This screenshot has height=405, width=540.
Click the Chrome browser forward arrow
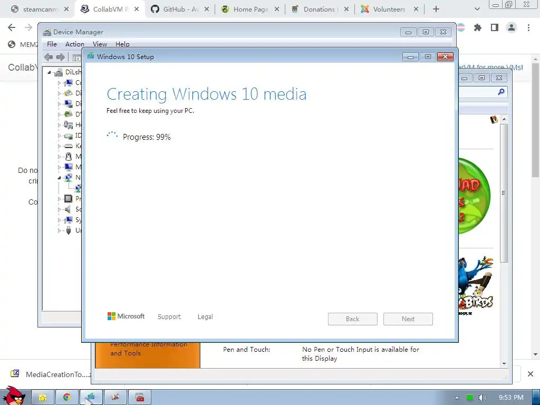(x=28, y=27)
